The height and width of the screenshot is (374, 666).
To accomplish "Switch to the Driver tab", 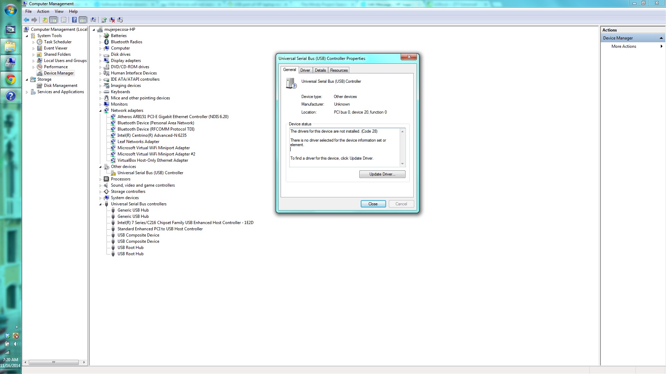I will point(305,70).
